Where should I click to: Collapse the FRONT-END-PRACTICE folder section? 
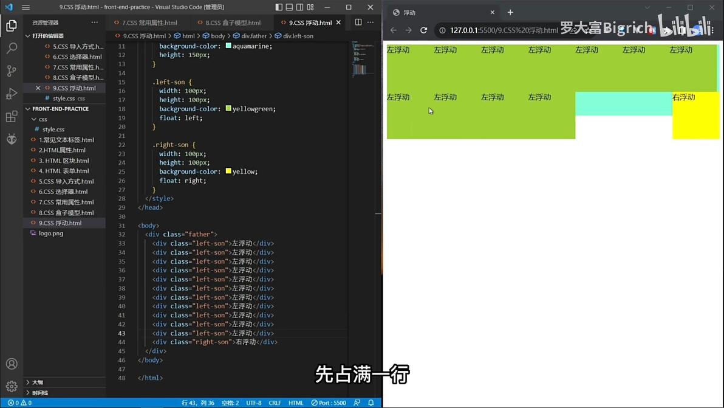[64, 109]
